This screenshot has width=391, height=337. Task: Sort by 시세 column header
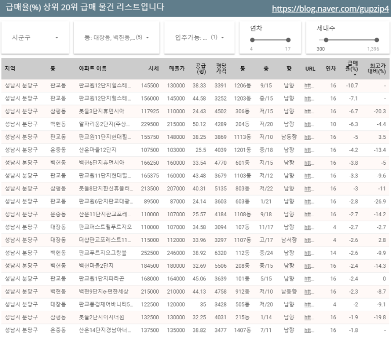[x=154, y=69]
